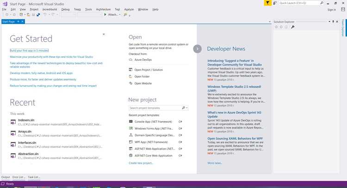Click the Open File toolbar icon
This screenshot has height=188, width=347.
[x=29, y=15]
